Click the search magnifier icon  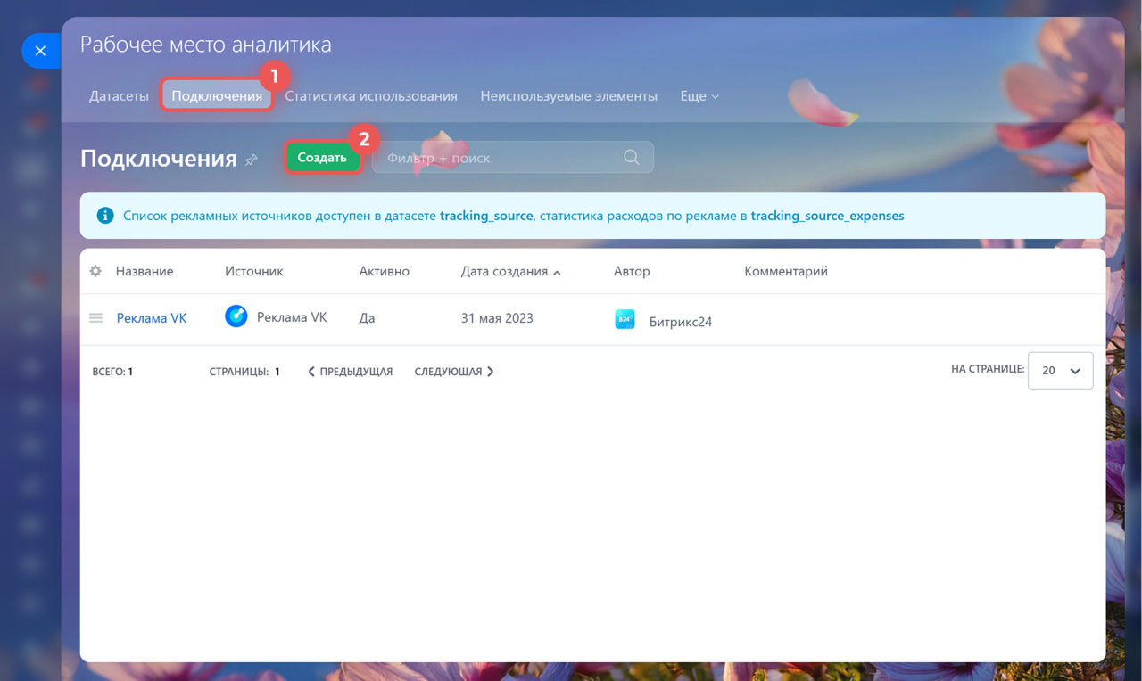click(x=632, y=157)
